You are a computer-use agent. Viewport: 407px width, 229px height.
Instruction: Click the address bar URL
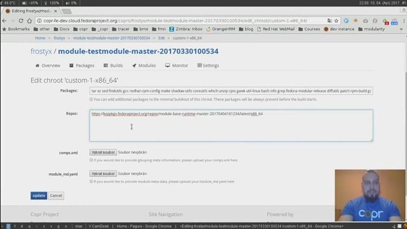point(176,21)
